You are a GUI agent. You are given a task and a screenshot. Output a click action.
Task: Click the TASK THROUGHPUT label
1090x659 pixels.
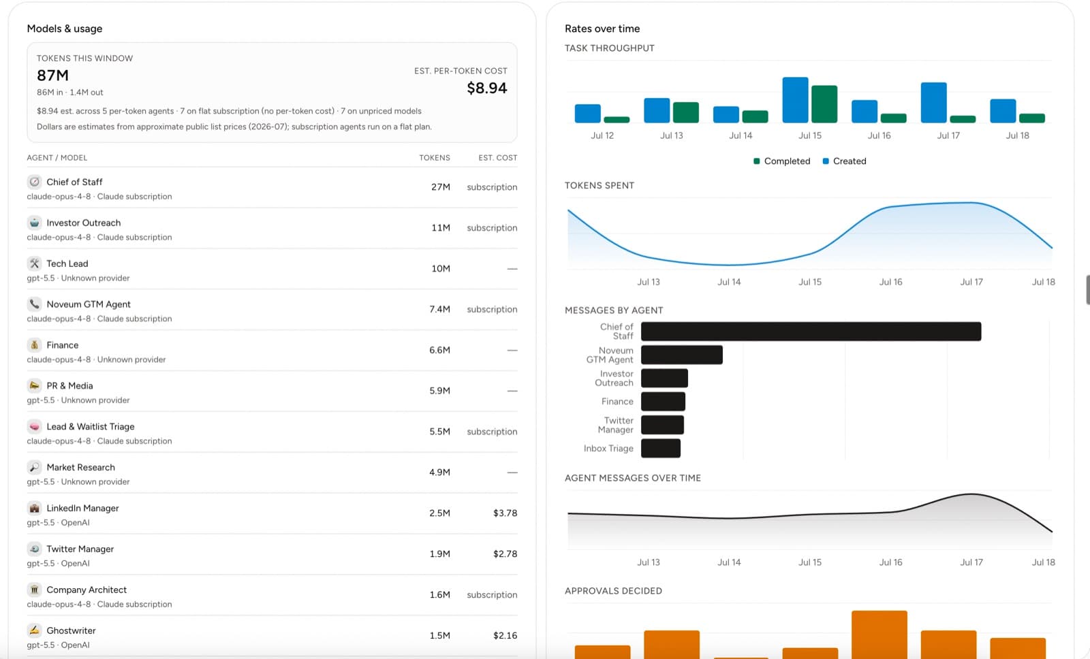pos(610,48)
